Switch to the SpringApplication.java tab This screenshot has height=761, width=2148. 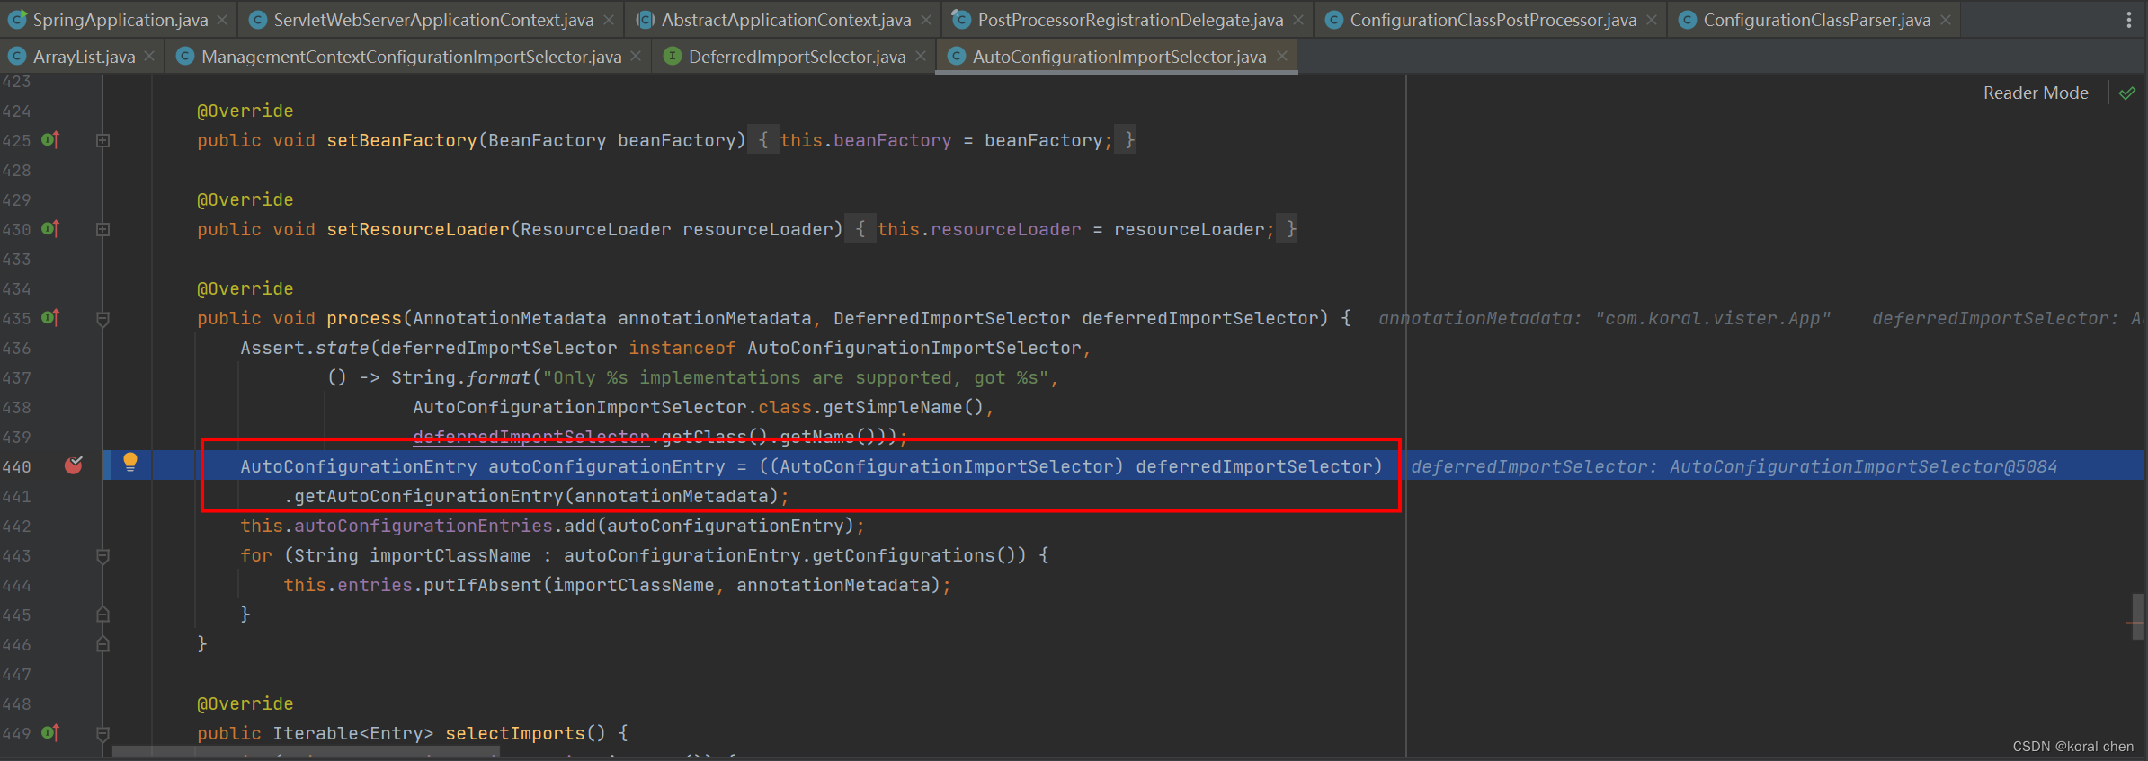coord(120,20)
